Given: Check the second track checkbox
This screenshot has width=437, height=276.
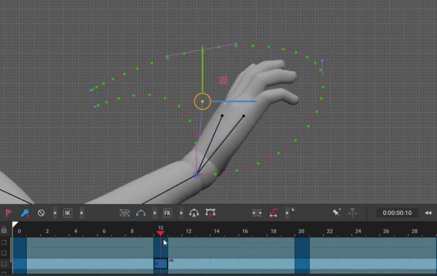Looking at the screenshot, I should 4,253.
